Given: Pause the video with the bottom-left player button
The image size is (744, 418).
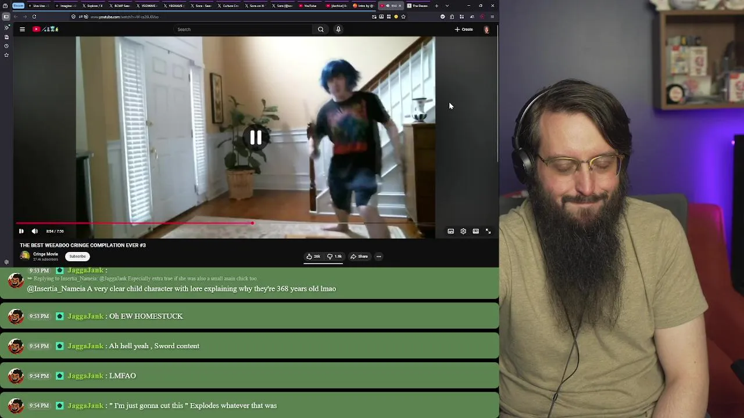Looking at the screenshot, I should [21, 231].
